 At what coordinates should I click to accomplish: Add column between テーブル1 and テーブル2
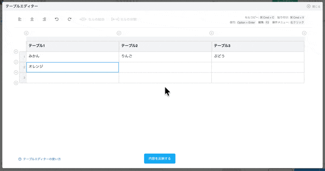tap(119, 33)
